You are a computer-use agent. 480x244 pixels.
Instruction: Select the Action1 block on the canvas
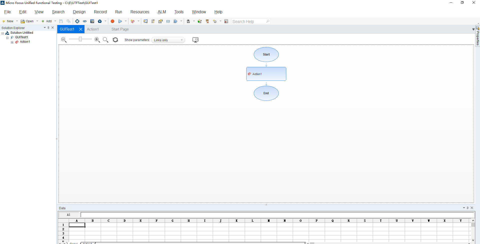266,74
